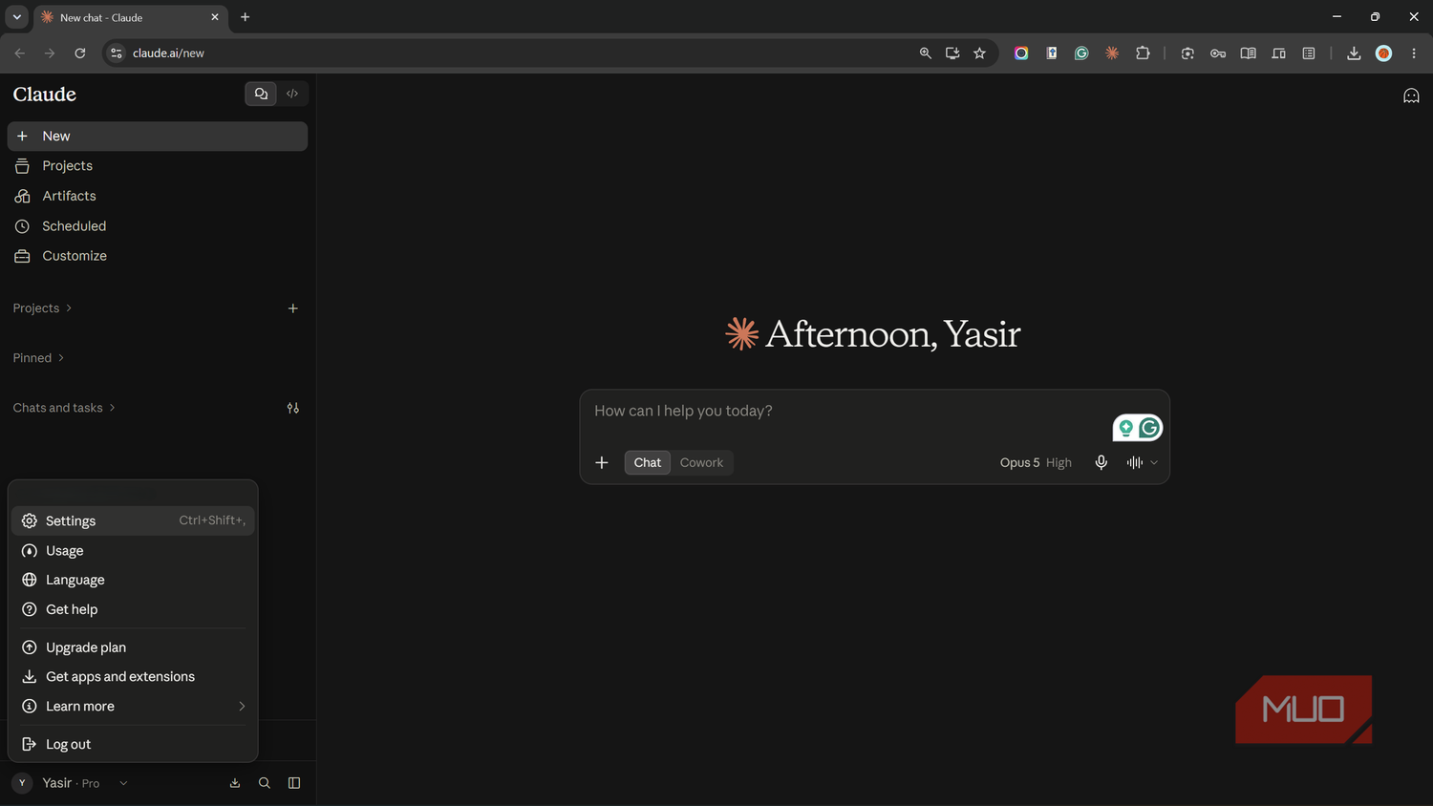
Task: Open Projects in the sidebar
Action: 158,166
